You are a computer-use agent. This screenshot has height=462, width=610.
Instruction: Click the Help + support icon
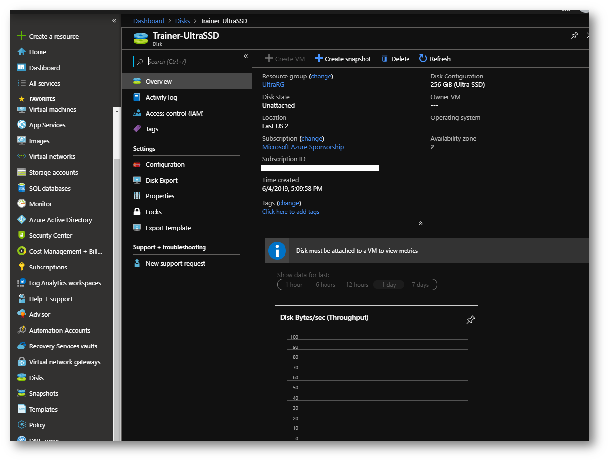[21, 299]
